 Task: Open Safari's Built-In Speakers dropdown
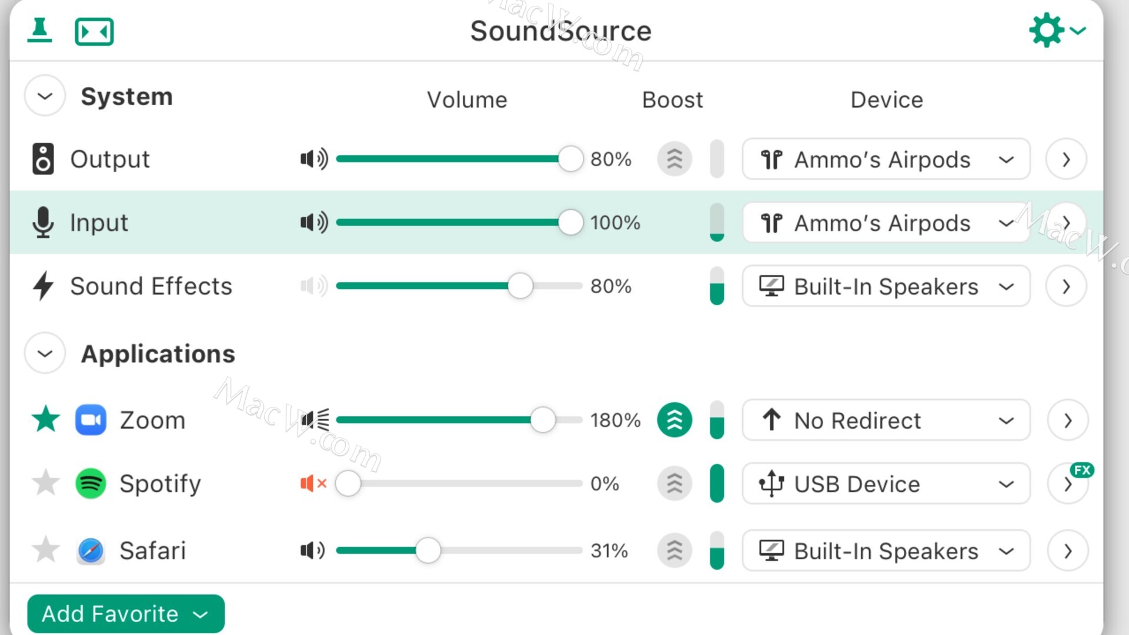(886, 550)
